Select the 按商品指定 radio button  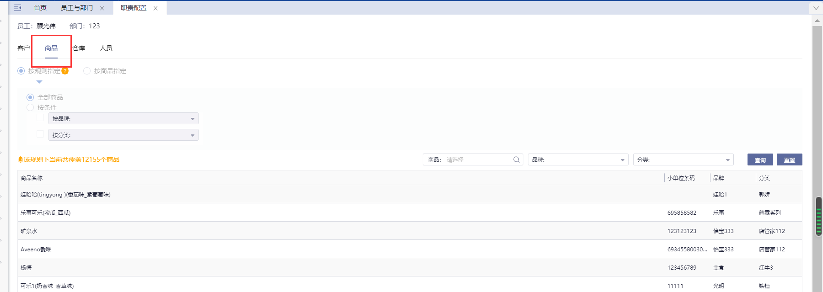(87, 71)
